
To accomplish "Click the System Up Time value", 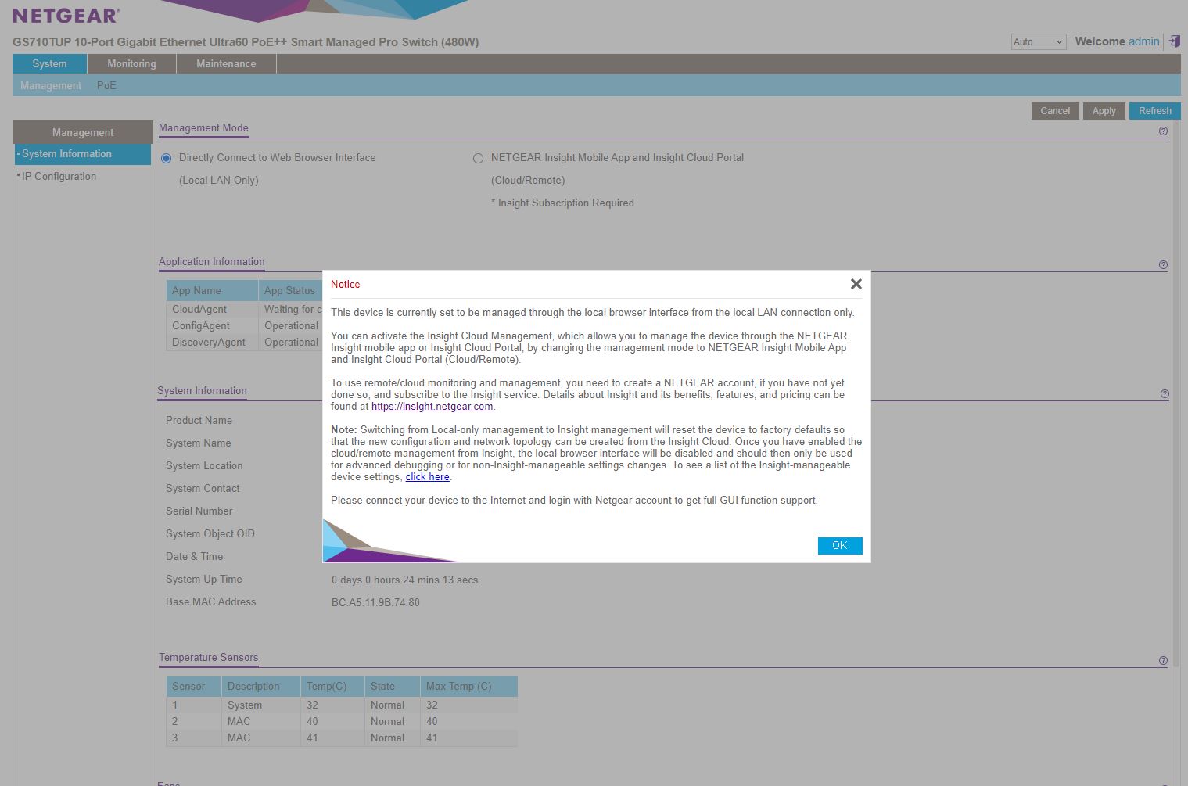I will pos(404,580).
